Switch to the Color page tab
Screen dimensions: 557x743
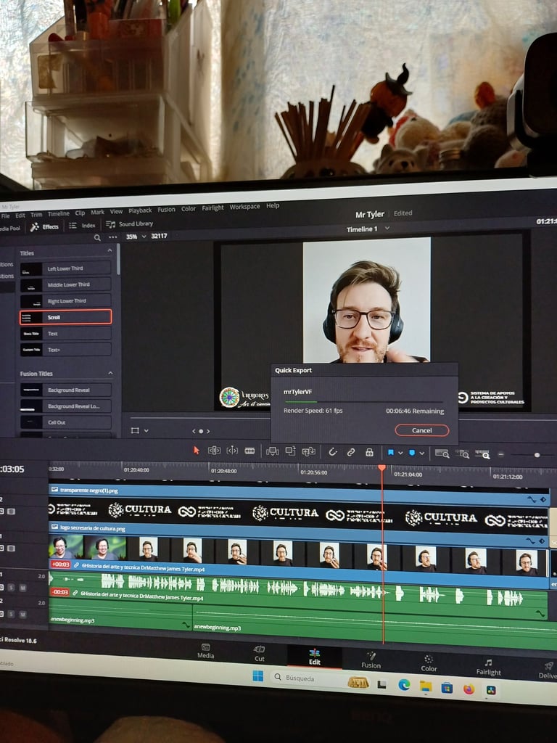click(x=429, y=664)
